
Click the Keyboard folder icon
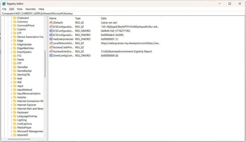[15, 112]
